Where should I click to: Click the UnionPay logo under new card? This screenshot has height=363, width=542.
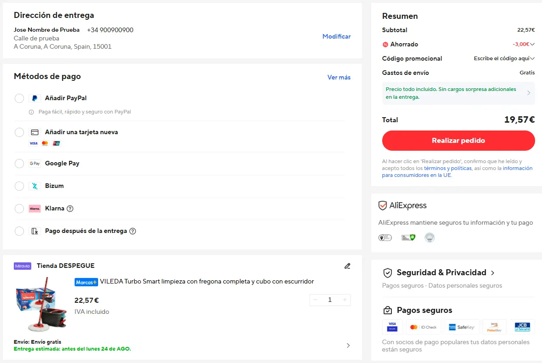click(56, 143)
